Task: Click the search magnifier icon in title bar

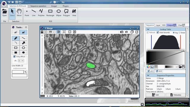Action: 51,2
